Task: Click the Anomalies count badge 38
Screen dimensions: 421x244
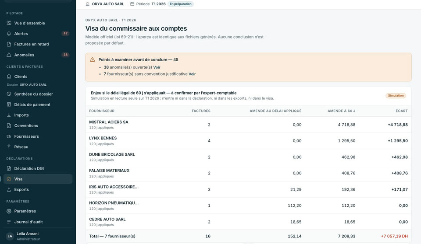Action: (65, 55)
